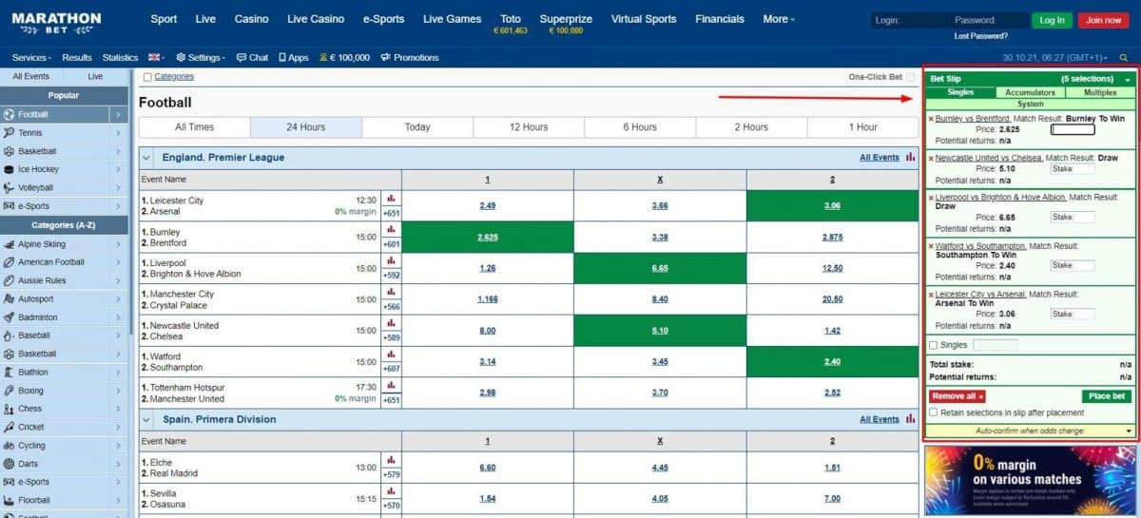Click the Place bet button
Viewport: 1141px width, 518px height.
pos(1107,396)
